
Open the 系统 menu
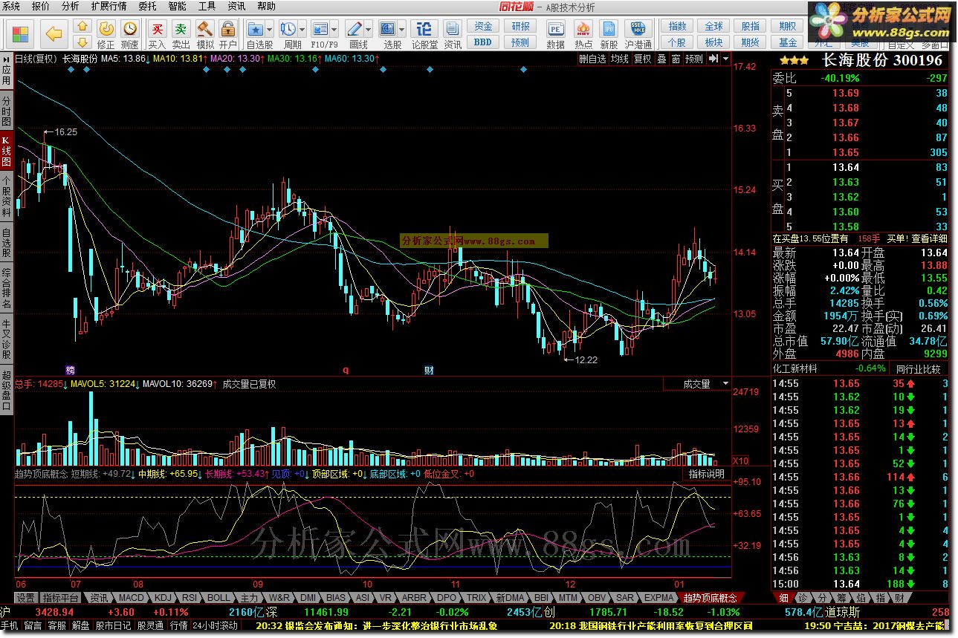(11, 6)
